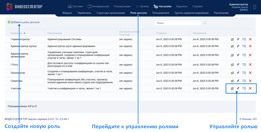Edit the Администратор группы role with the pencil

pos(238,46)
